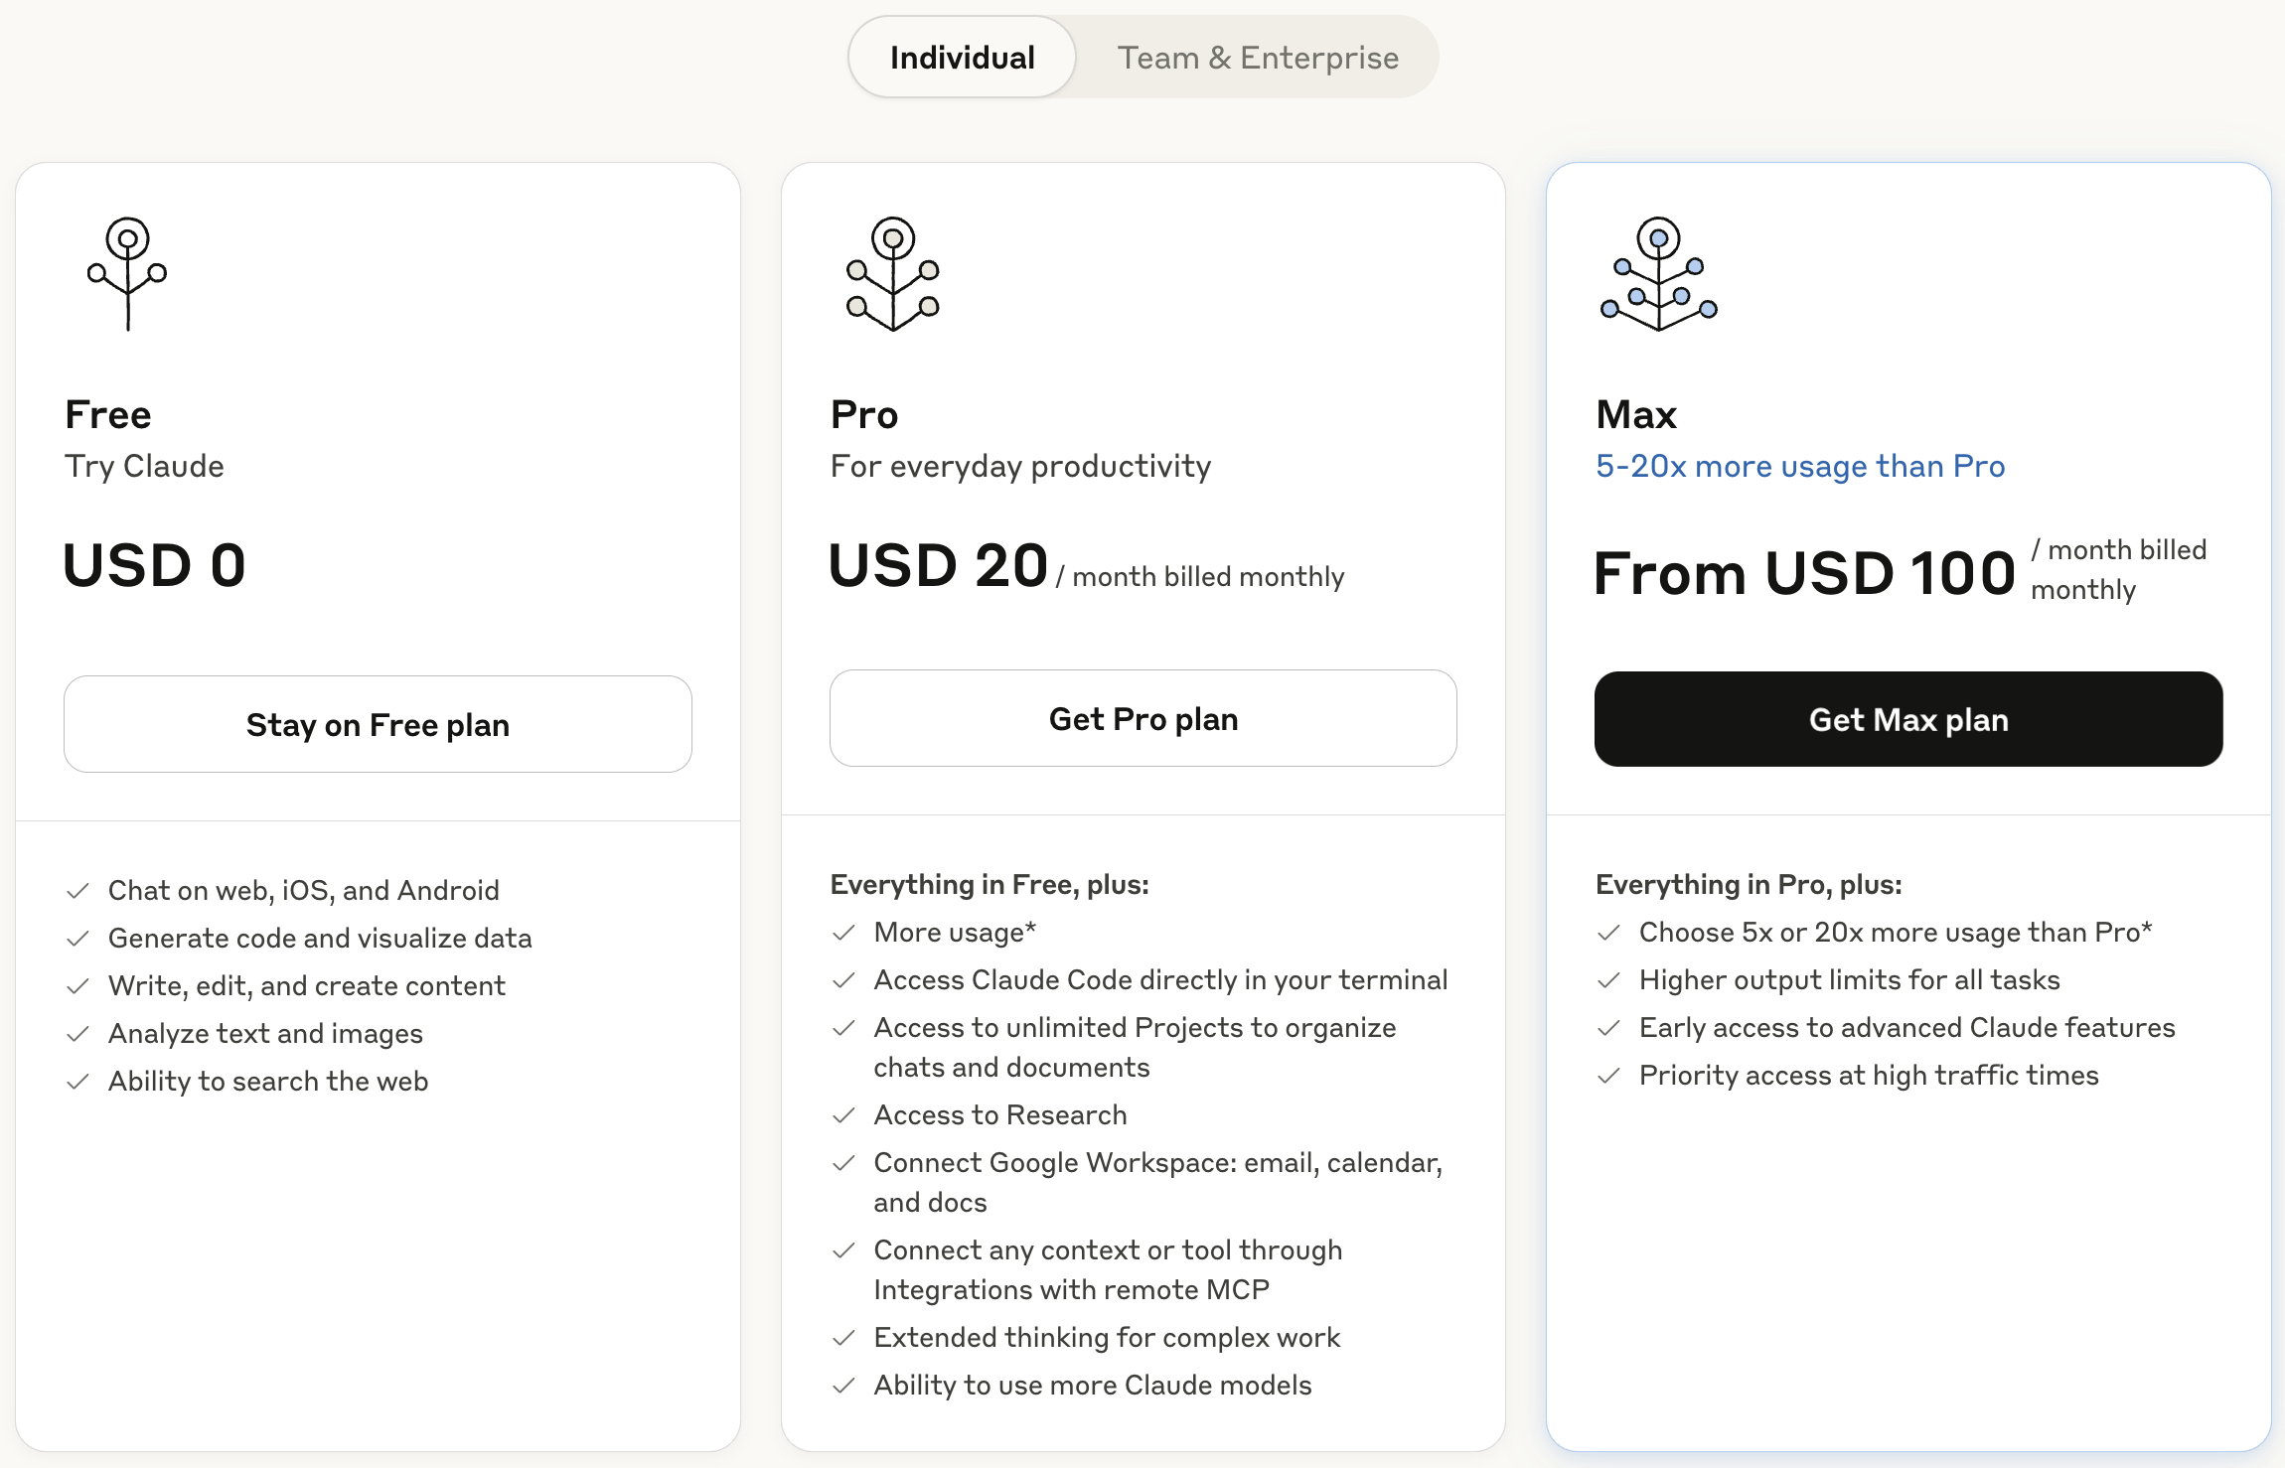
Task: Click the 'From USD 100' price text
Action: click(1804, 573)
